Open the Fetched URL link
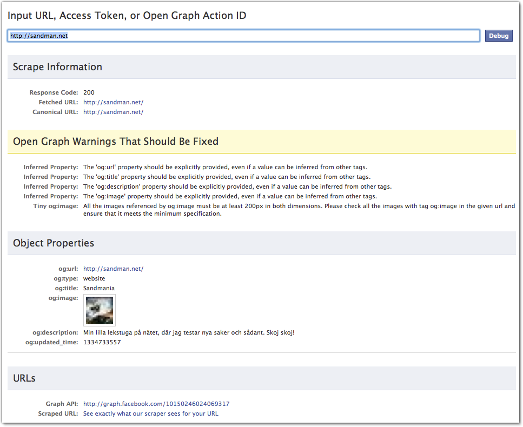Screen dimensions: 523x427 [x=113, y=102]
